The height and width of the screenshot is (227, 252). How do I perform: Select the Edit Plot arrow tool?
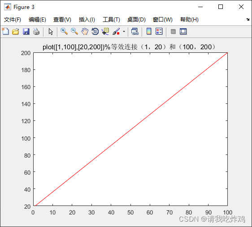tap(51, 32)
